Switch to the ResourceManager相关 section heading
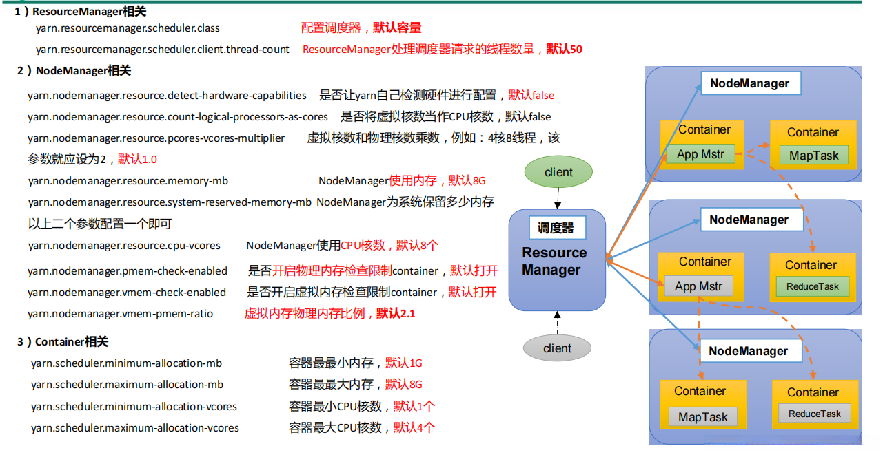Viewport: 883px width, 457px height. pyautogui.click(x=79, y=11)
